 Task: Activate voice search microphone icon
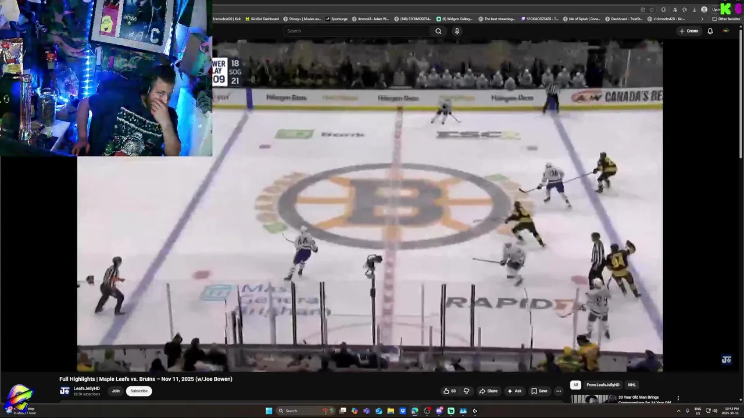tap(457, 31)
